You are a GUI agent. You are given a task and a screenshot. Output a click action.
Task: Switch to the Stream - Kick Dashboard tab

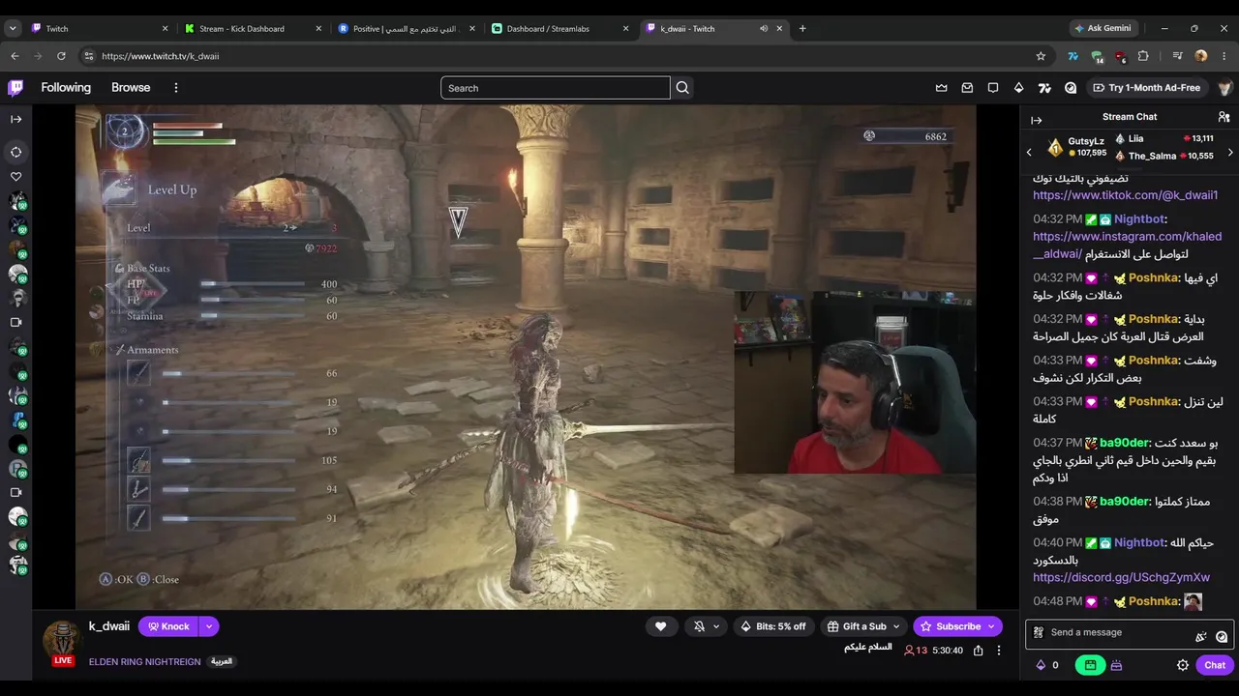click(x=253, y=28)
